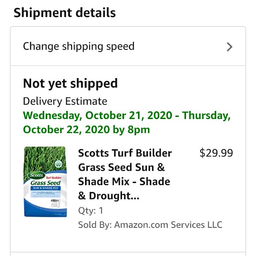
Task: Click the Grass Seed text on product bag
Action: [46, 183]
